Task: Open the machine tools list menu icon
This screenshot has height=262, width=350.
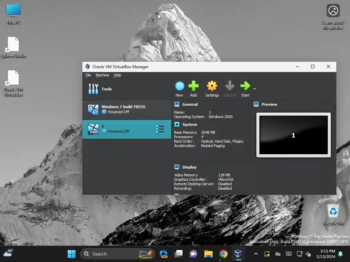Action: [160, 129]
